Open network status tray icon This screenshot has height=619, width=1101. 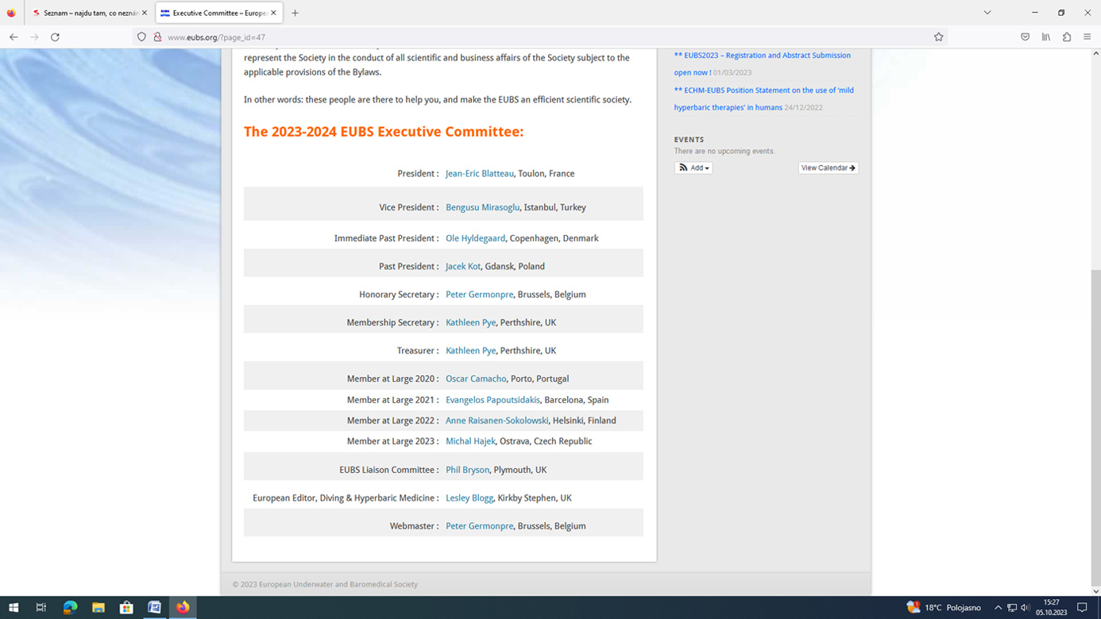point(1011,607)
